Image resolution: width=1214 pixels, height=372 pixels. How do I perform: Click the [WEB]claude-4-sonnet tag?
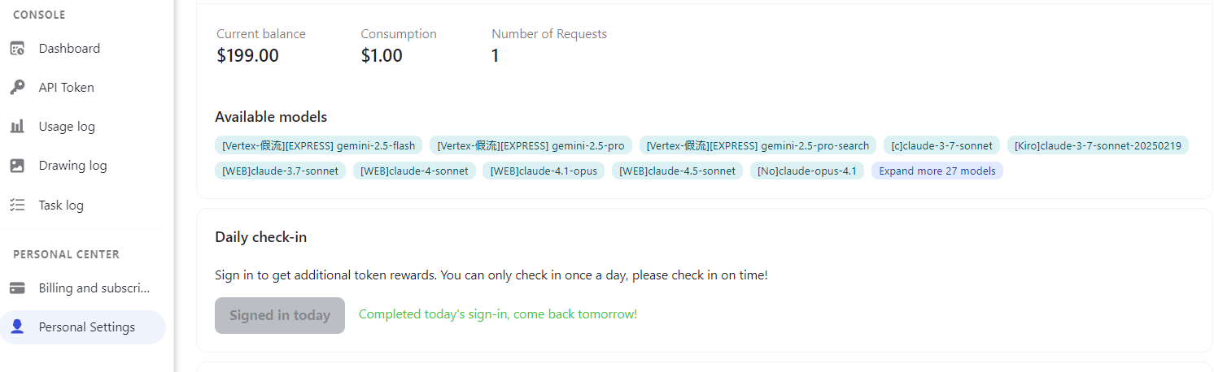415,171
